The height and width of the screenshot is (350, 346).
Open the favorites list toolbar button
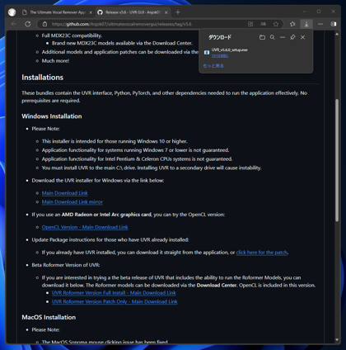point(292,24)
